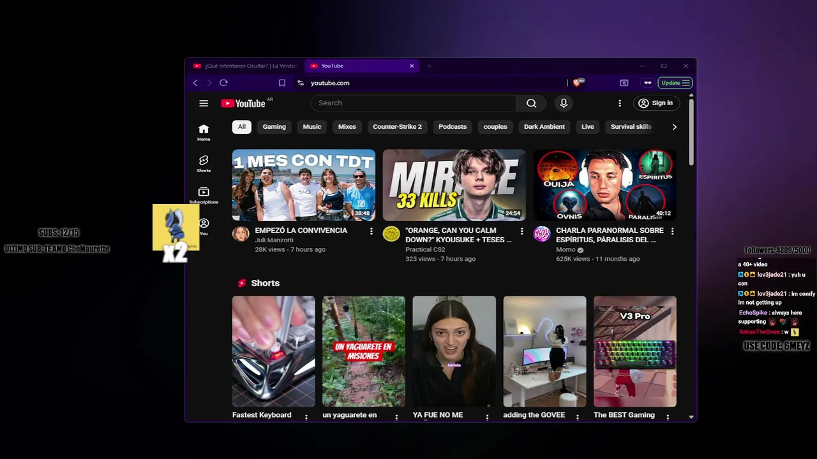This screenshot has height=459, width=817.
Task: Open the adding the GOVEE short thumbnail
Action: coord(544,351)
